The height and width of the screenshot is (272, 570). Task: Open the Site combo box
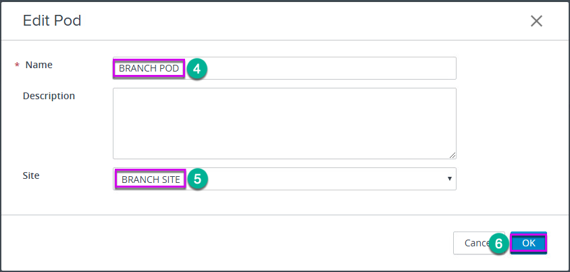[x=284, y=179]
